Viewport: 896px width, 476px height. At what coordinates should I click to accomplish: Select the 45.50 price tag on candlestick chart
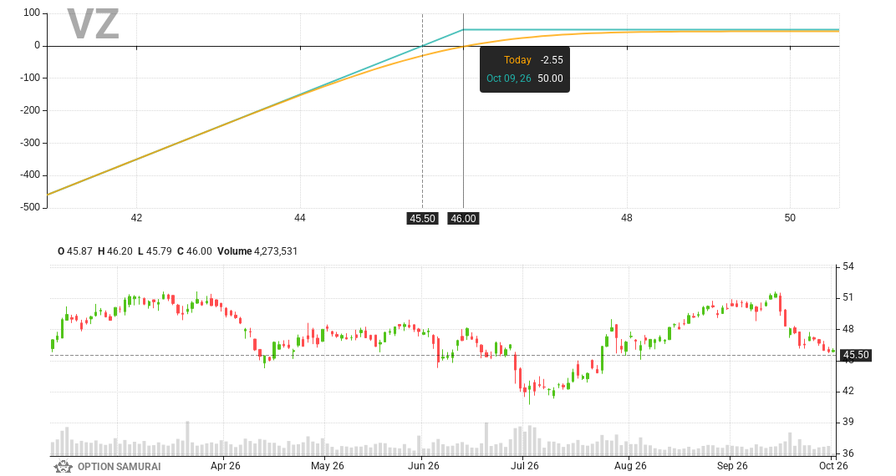point(855,355)
